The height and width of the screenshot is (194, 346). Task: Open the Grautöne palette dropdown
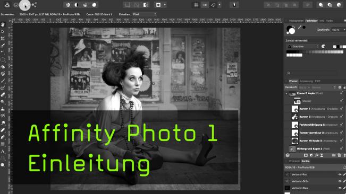point(303,47)
